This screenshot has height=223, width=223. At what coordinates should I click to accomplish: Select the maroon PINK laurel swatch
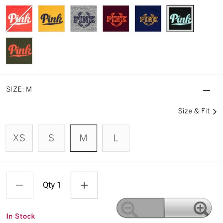[116, 18]
